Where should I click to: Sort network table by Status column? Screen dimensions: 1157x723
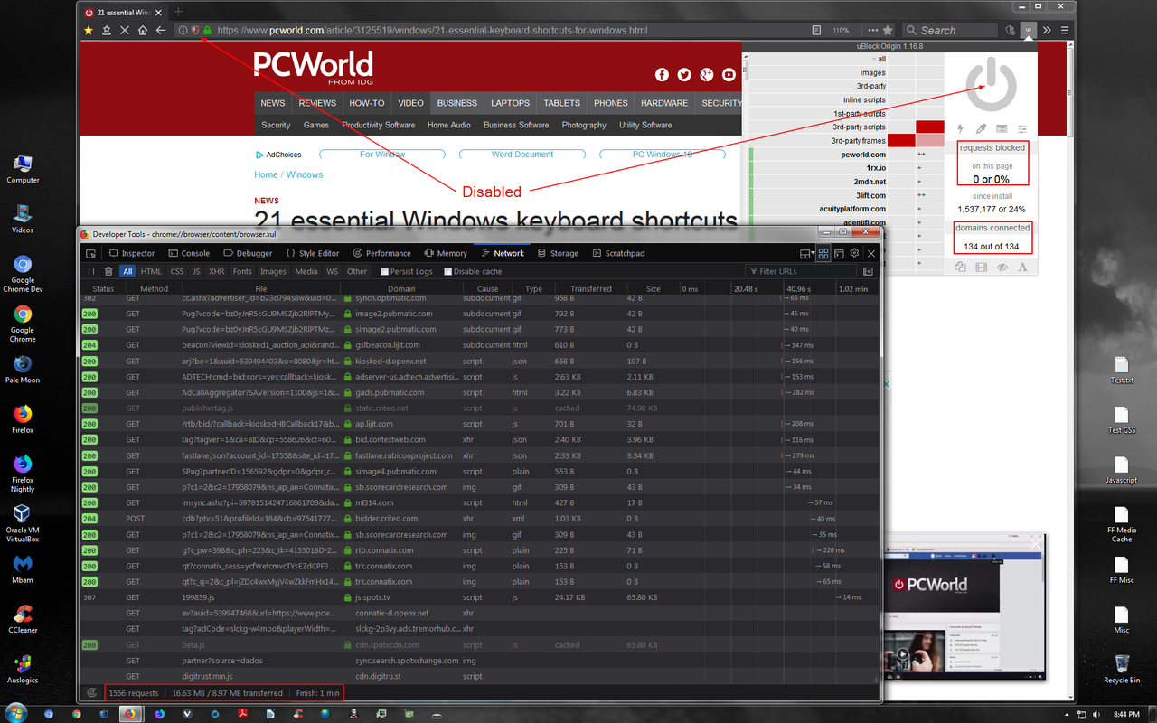pos(103,288)
